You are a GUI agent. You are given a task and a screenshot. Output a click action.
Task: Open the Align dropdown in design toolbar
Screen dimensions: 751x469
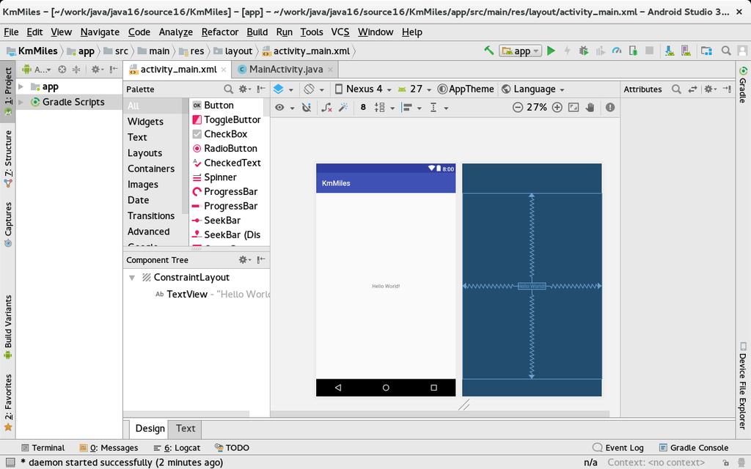(411, 108)
